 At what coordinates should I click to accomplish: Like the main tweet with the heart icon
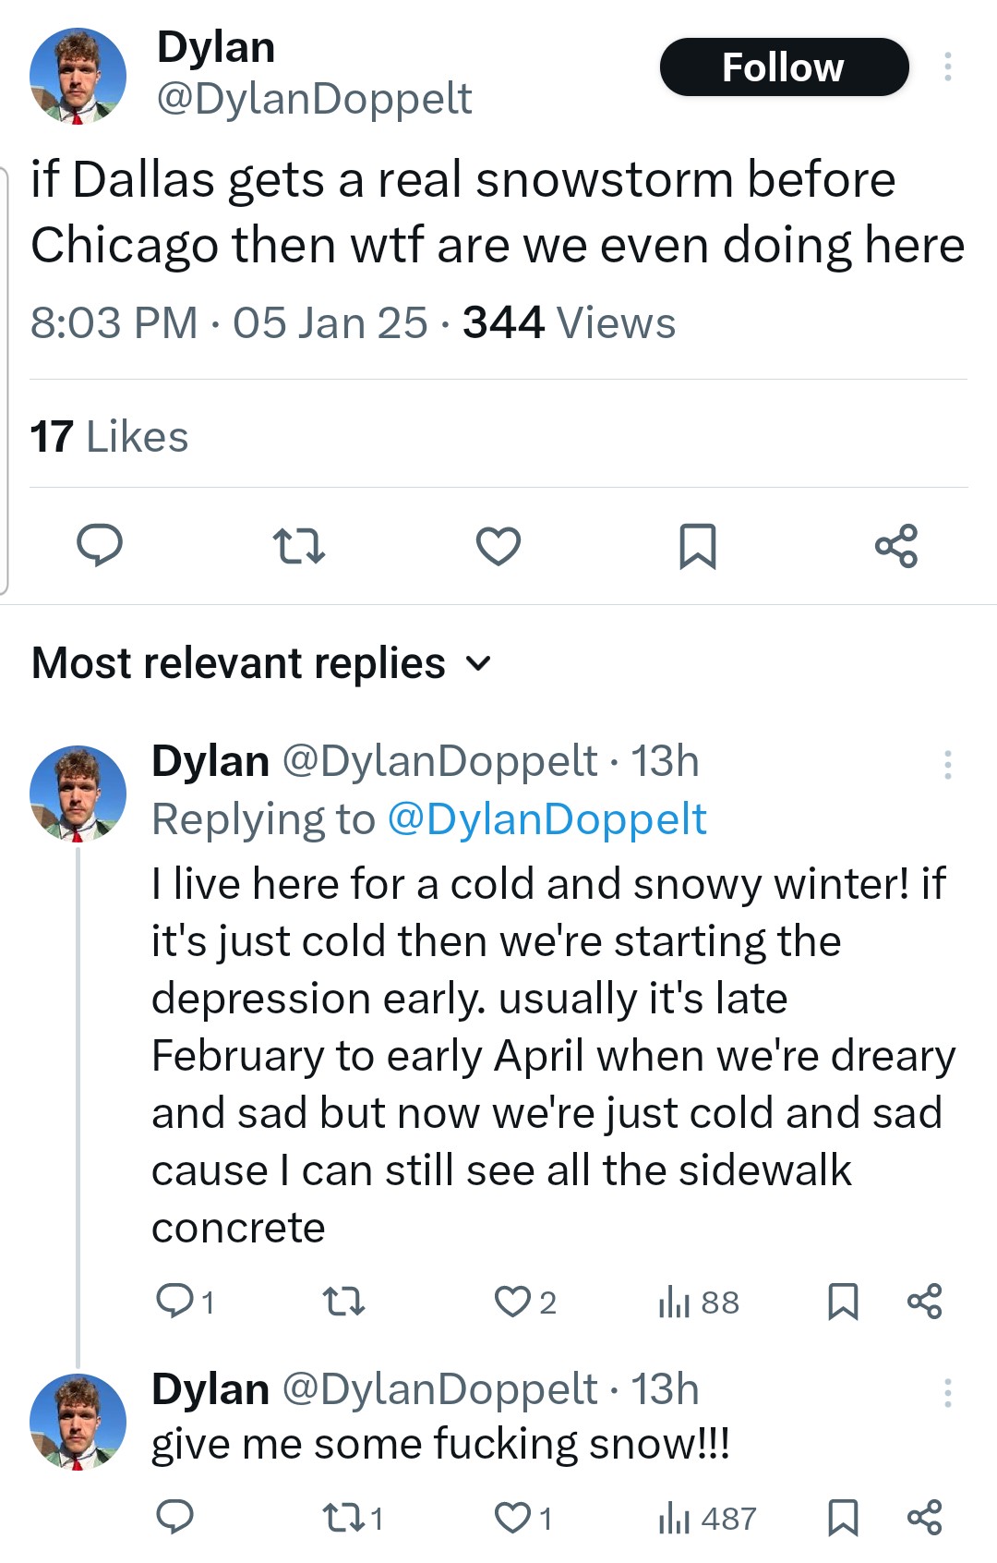(498, 545)
